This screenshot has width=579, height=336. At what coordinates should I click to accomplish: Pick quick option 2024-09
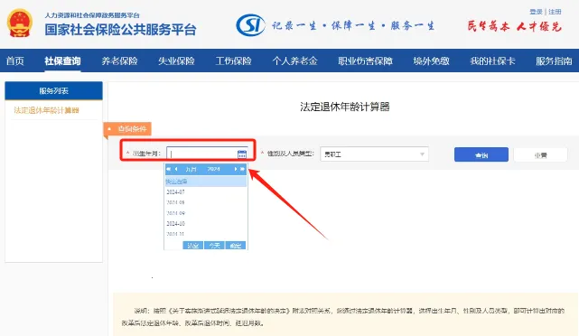click(x=176, y=213)
